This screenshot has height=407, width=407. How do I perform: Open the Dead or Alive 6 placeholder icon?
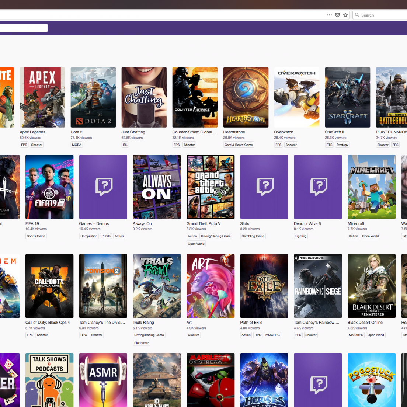click(318, 187)
